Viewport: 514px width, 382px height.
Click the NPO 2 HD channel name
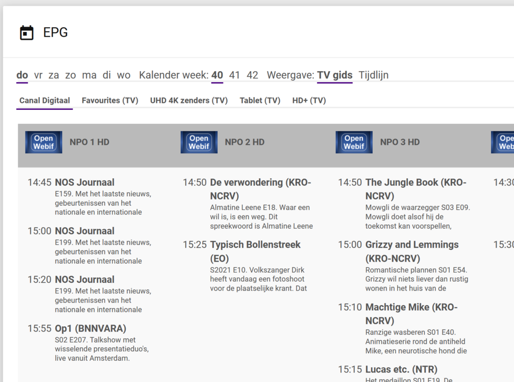click(x=244, y=142)
